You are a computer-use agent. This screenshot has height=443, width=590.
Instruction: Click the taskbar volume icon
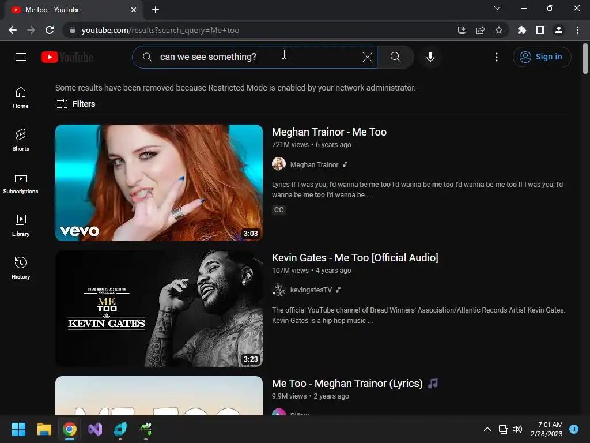pyautogui.click(x=518, y=429)
